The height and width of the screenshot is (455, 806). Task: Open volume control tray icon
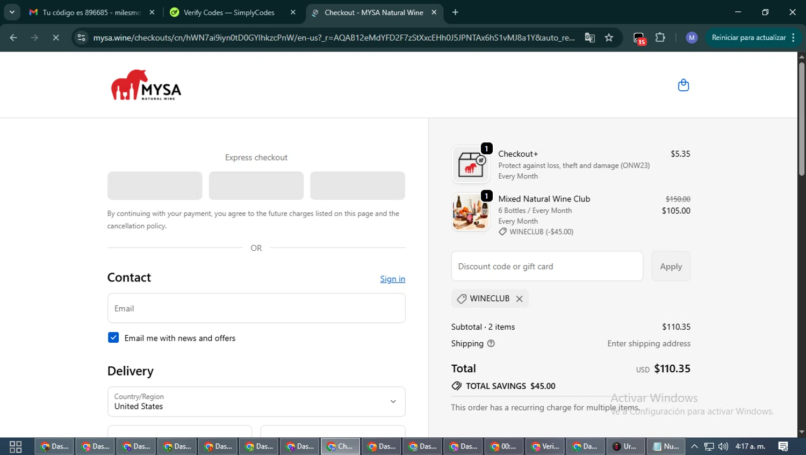point(723,446)
